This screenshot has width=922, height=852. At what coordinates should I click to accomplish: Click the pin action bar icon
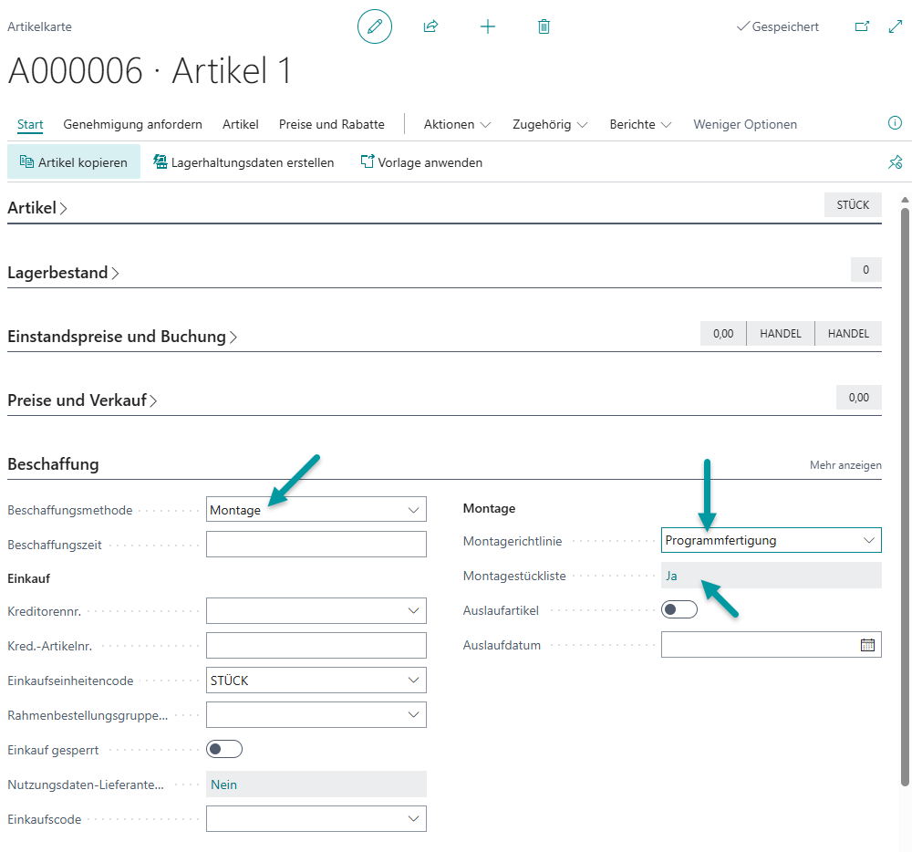tap(895, 162)
